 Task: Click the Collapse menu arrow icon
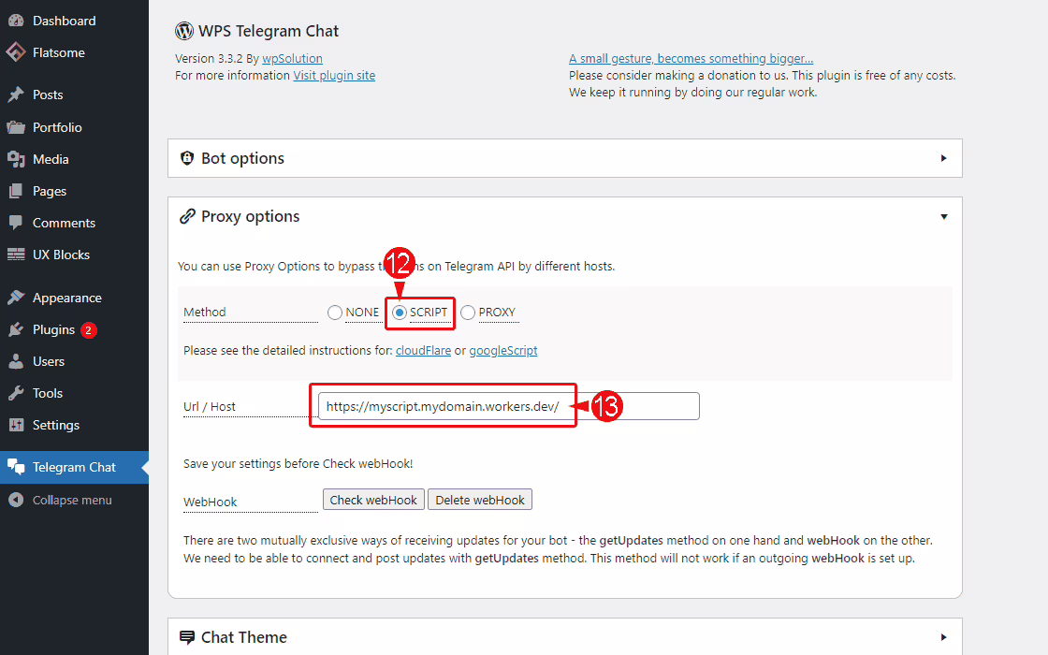click(x=16, y=500)
